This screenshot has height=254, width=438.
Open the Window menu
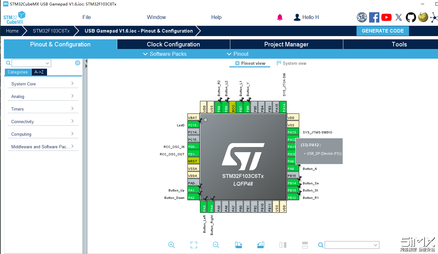156,17
